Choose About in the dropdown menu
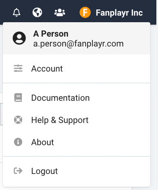Viewport: 158px width, 190px height. pyautogui.click(x=77, y=142)
